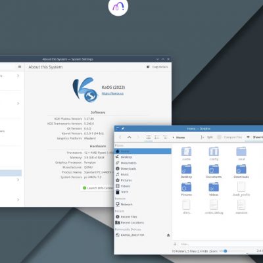Go forward in Dolphin toolbar
Screen dimensions: 263x263
pos(138,137)
